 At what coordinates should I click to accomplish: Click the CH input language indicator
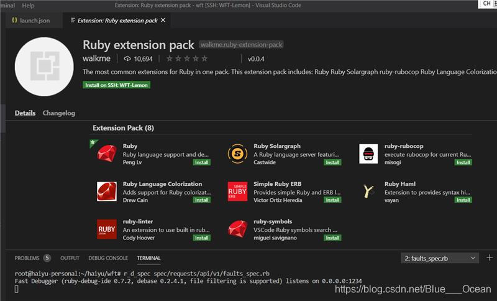[487, 4]
